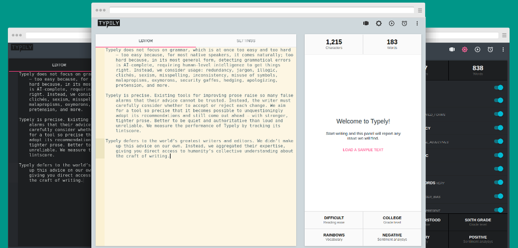Screen dimensions: 518x248
Task: Open the three-dot menu in the front window
Action: coord(417,23)
